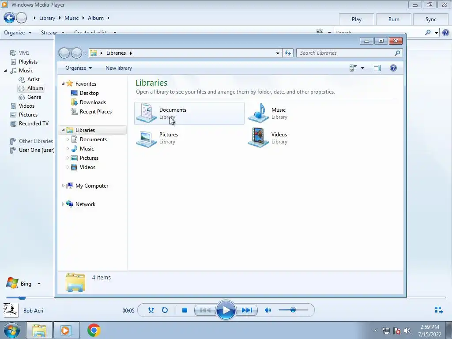The image size is (452, 339).
Task: Click Library in Media Player breadcrumb
Action: pos(47,18)
